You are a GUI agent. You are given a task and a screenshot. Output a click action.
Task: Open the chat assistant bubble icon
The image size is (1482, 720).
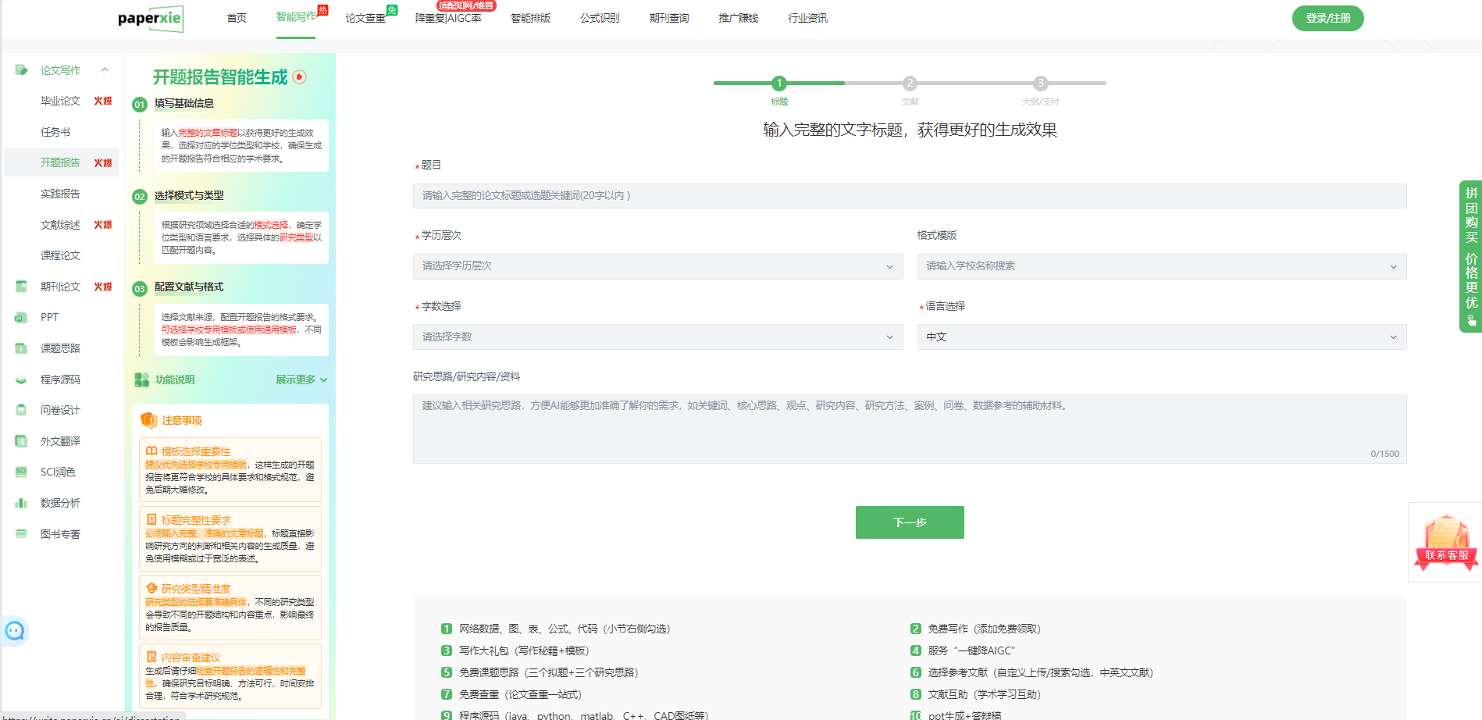pos(15,630)
